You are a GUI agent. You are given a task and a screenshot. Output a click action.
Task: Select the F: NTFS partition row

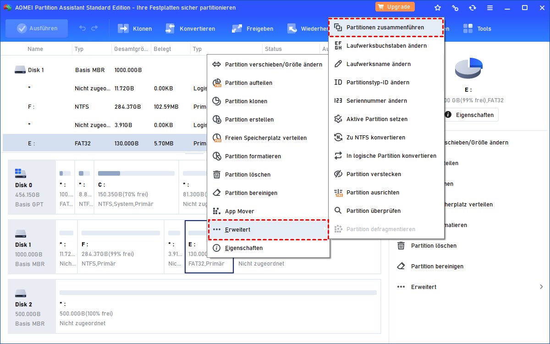point(104,107)
